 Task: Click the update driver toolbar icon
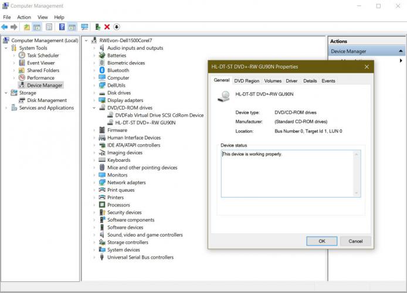[97, 27]
